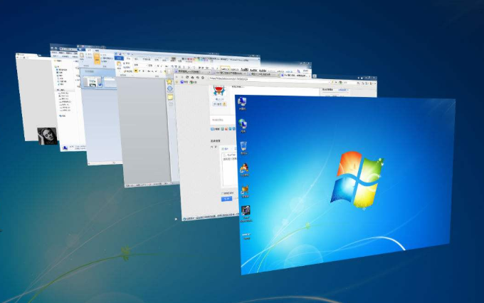Click the blue round icon below the star in the sidebar

tap(170, 88)
